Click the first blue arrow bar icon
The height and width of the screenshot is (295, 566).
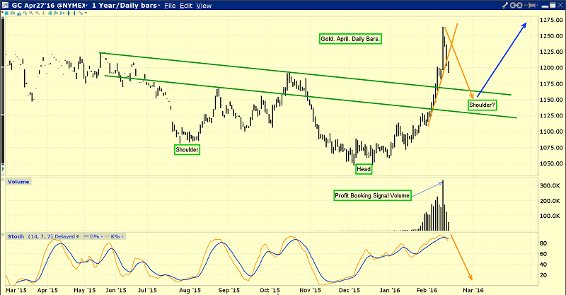[56, 13]
